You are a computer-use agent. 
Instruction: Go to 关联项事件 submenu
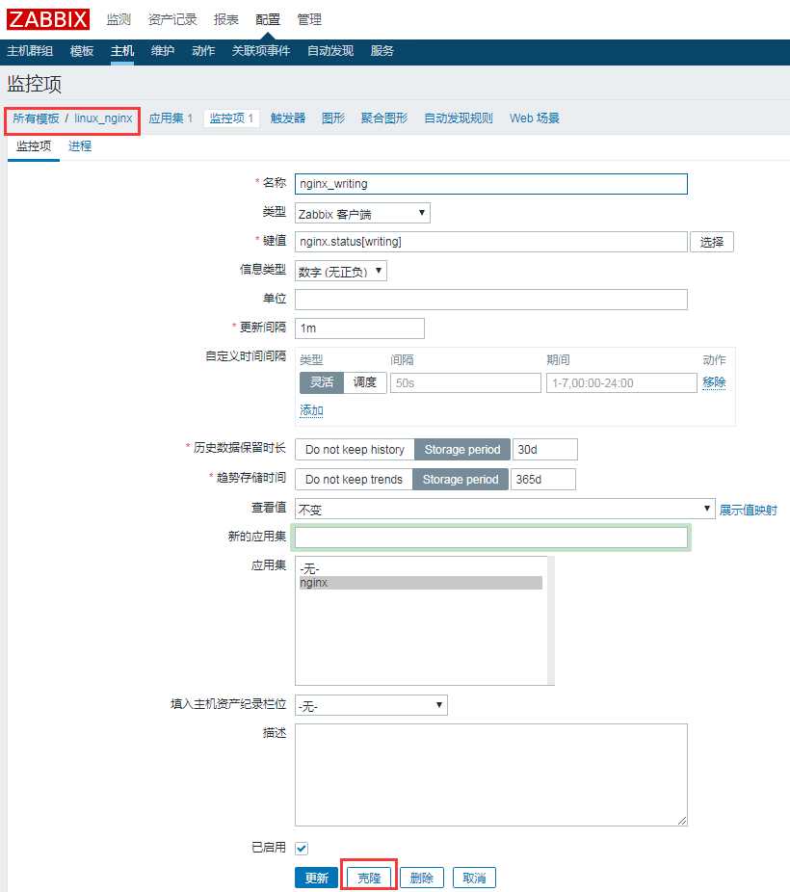tap(261, 51)
